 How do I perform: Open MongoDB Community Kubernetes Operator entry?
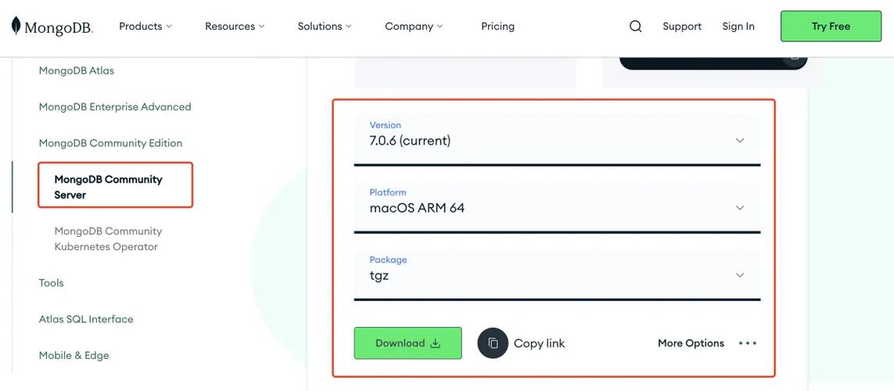tap(109, 239)
